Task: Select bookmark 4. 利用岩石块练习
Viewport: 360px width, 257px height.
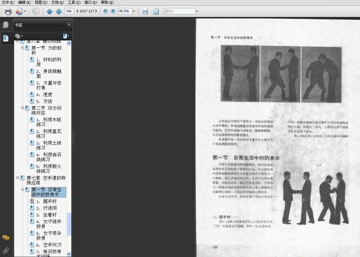Action: coord(49,157)
